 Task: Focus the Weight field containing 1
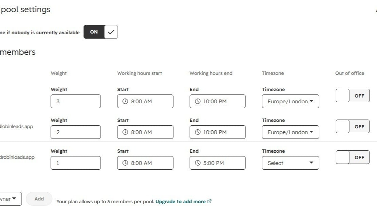coord(76,163)
